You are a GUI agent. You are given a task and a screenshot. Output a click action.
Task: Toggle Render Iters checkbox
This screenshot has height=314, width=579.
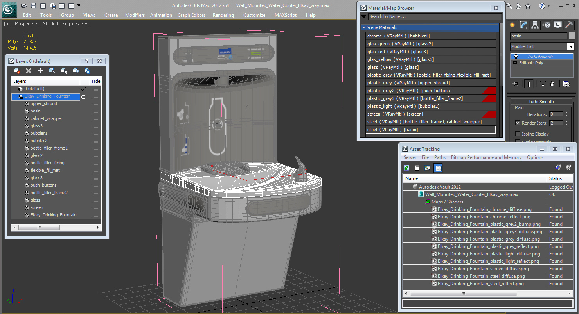[518, 123]
